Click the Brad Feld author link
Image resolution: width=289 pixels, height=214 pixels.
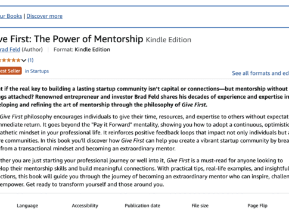pyautogui.click(x=10, y=49)
